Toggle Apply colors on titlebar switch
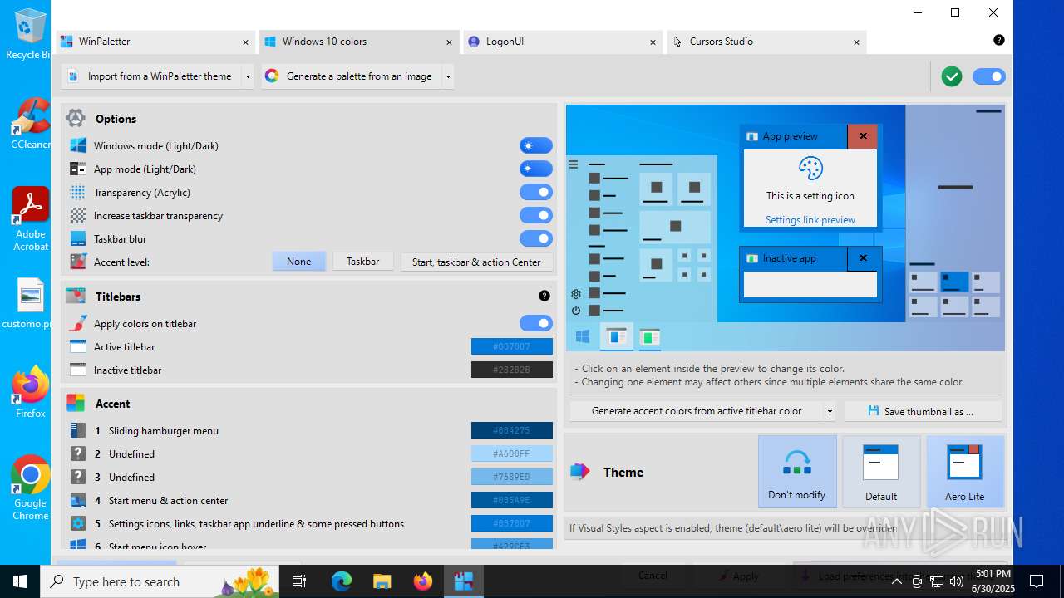1064x598 pixels. (x=536, y=323)
